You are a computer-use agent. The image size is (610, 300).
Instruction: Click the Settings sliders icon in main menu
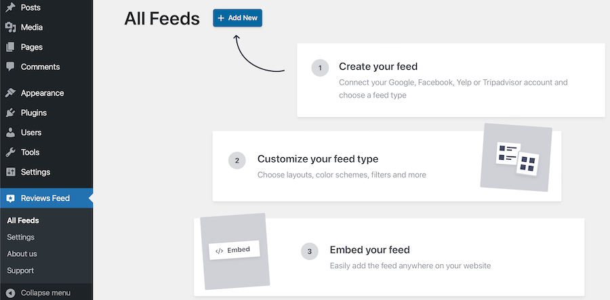[10, 172]
